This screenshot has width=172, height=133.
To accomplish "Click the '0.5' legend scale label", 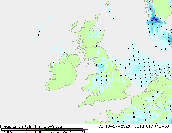I will 9,132.
